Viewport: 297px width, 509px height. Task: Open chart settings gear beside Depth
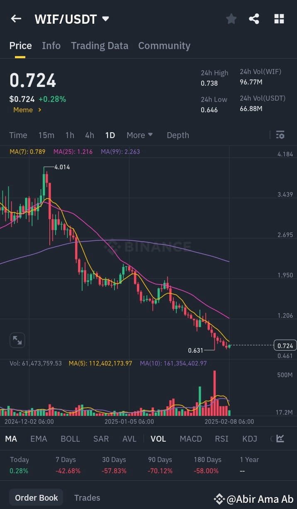coord(280,135)
